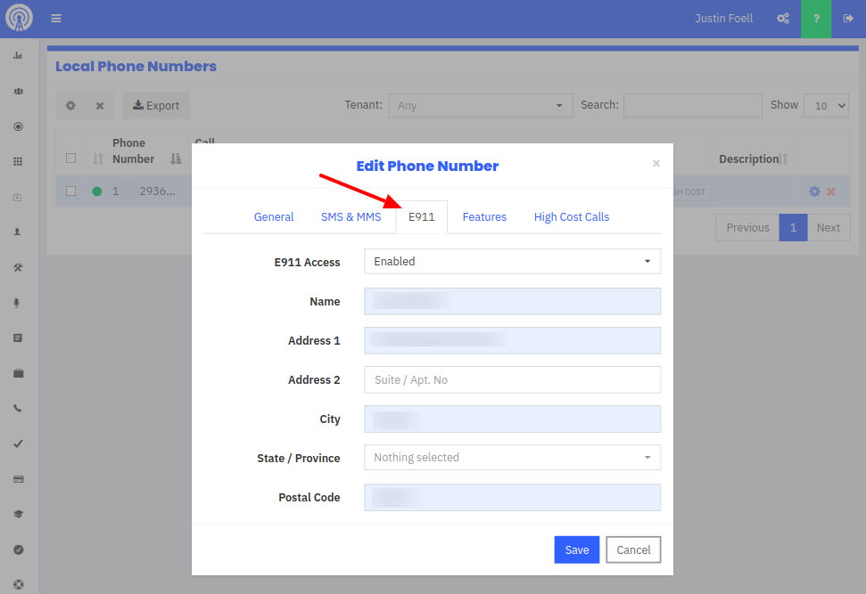Switch to the General tab
866x594 pixels.
coord(274,216)
